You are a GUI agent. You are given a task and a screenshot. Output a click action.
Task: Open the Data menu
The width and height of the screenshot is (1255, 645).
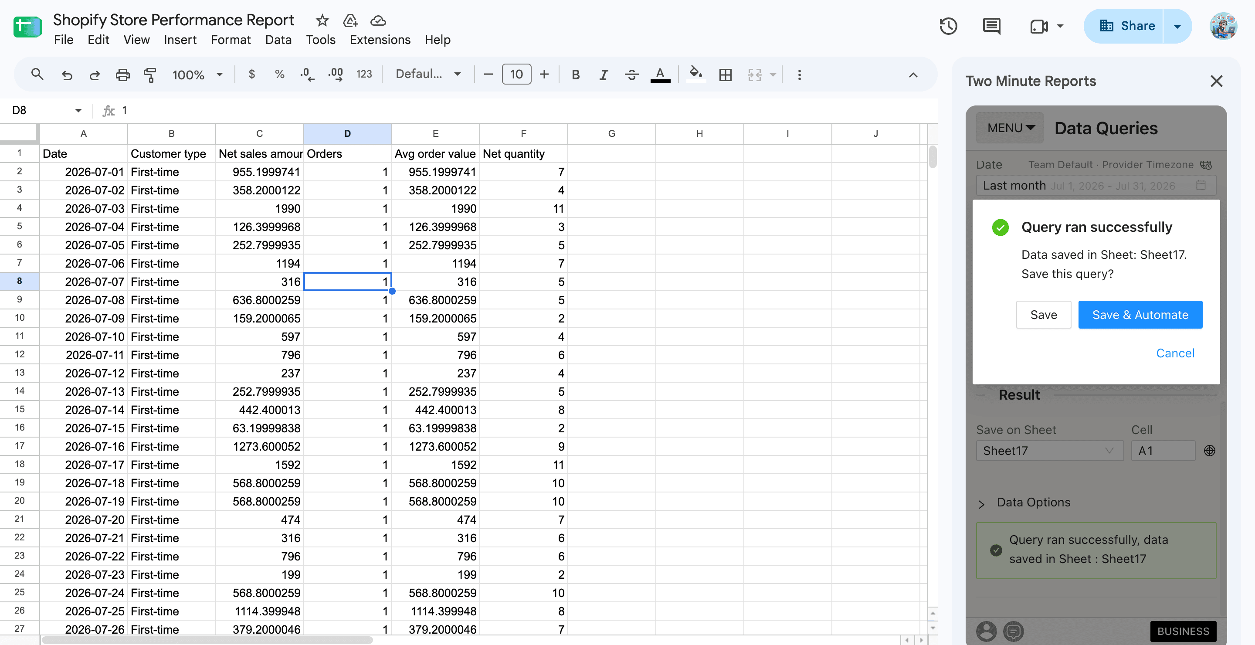pyautogui.click(x=278, y=40)
